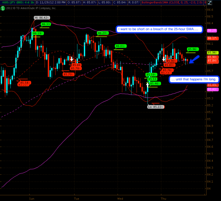
Task: Click the 84.5 price axis label
Action: tap(210, 154)
